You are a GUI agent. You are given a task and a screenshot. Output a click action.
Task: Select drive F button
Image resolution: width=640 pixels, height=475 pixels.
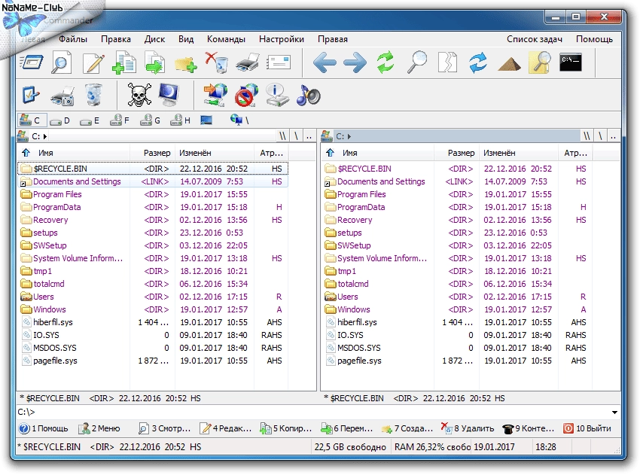[120, 120]
